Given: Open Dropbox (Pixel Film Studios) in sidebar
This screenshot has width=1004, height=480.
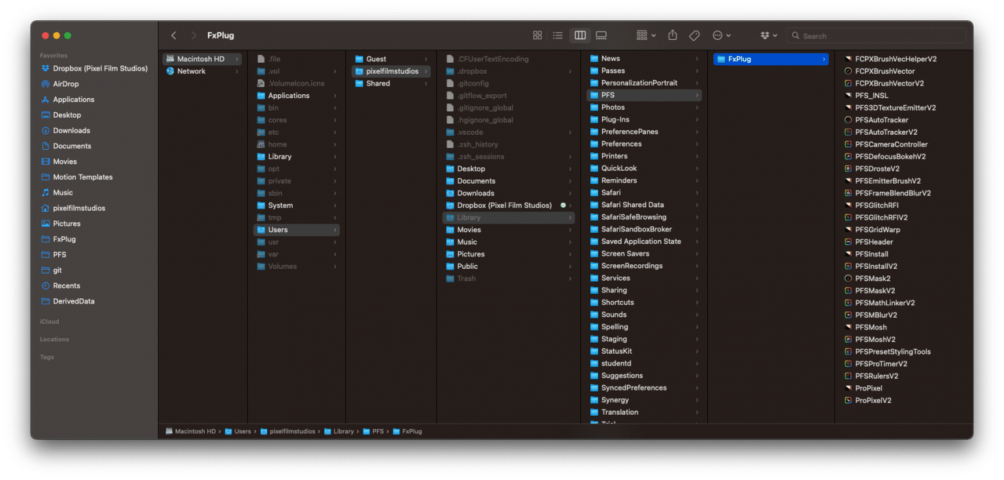Looking at the screenshot, I should (95, 68).
